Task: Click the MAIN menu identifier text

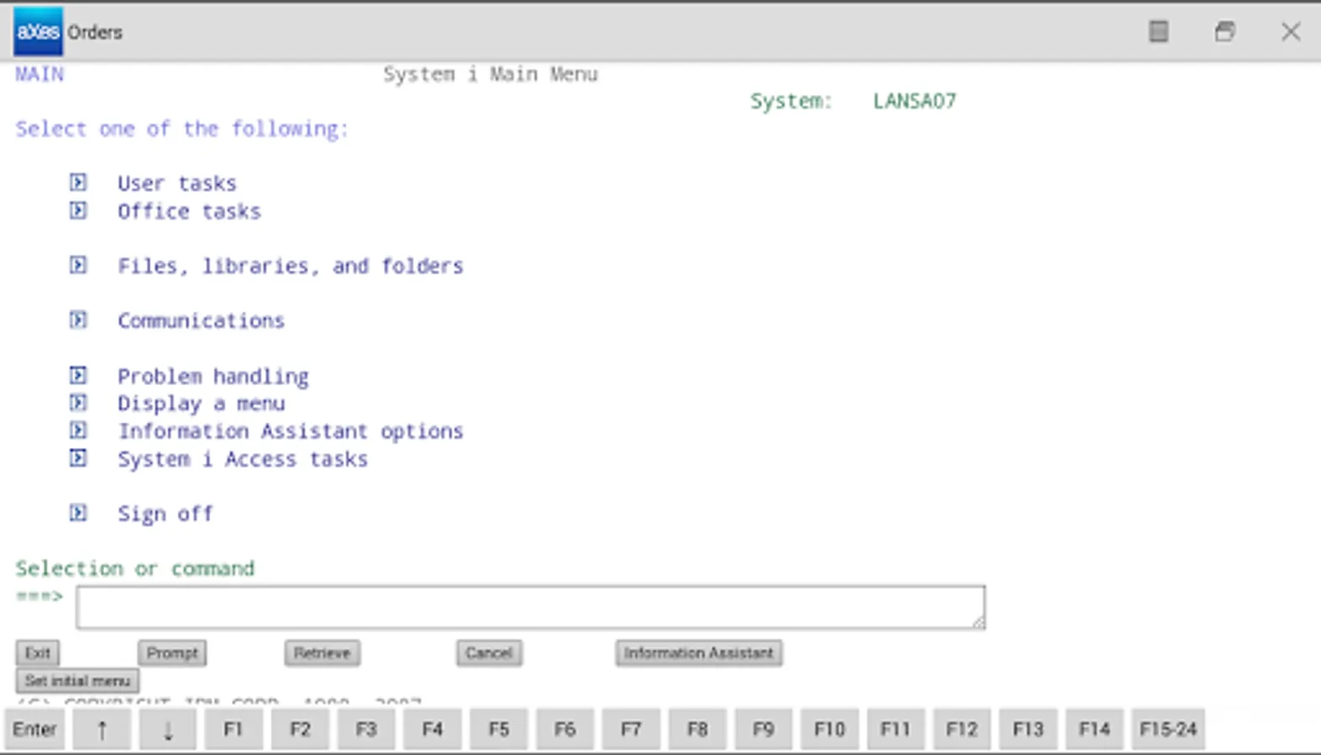Action: pyautogui.click(x=39, y=74)
